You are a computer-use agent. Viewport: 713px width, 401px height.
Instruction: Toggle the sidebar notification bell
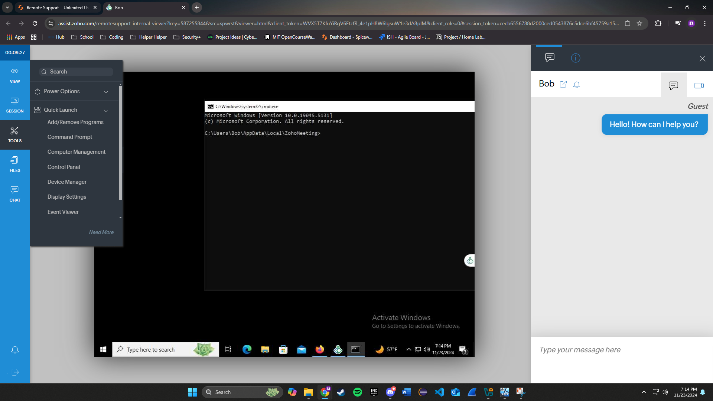click(x=14, y=350)
